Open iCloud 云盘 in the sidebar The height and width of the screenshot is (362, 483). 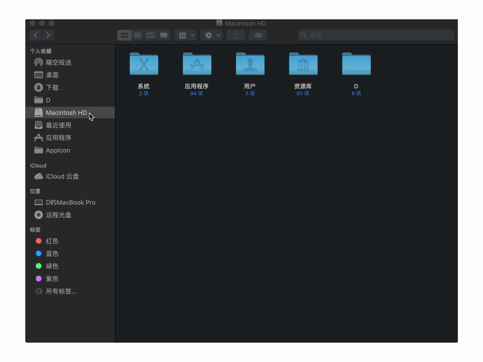click(x=70, y=176)
